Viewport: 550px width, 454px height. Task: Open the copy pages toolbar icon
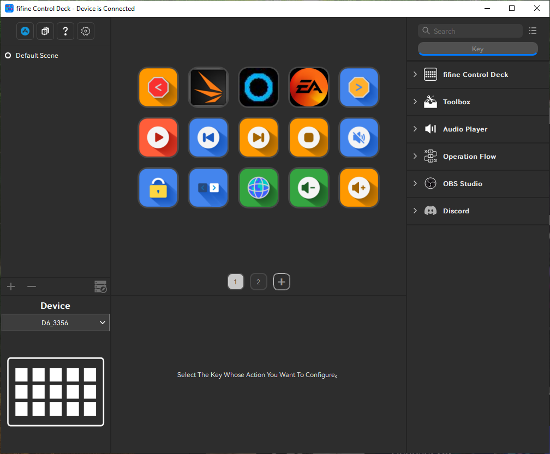(45, 31)
